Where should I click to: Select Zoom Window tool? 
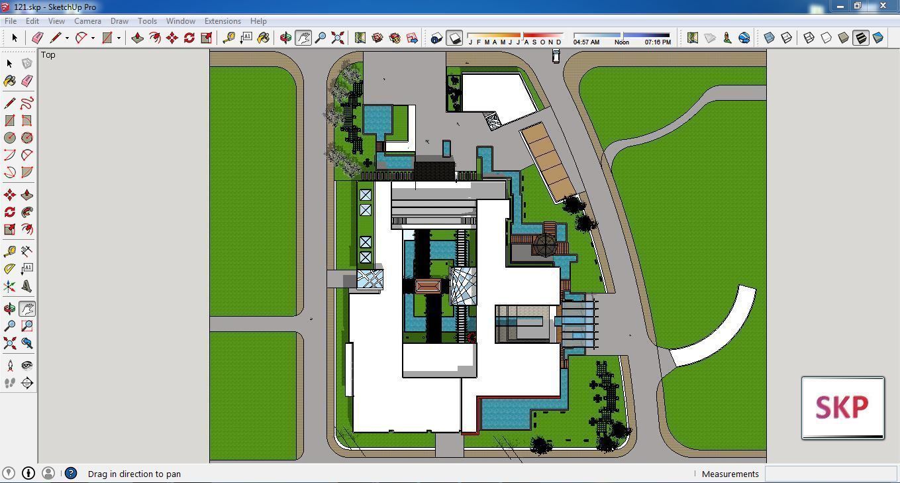(27, 326)
